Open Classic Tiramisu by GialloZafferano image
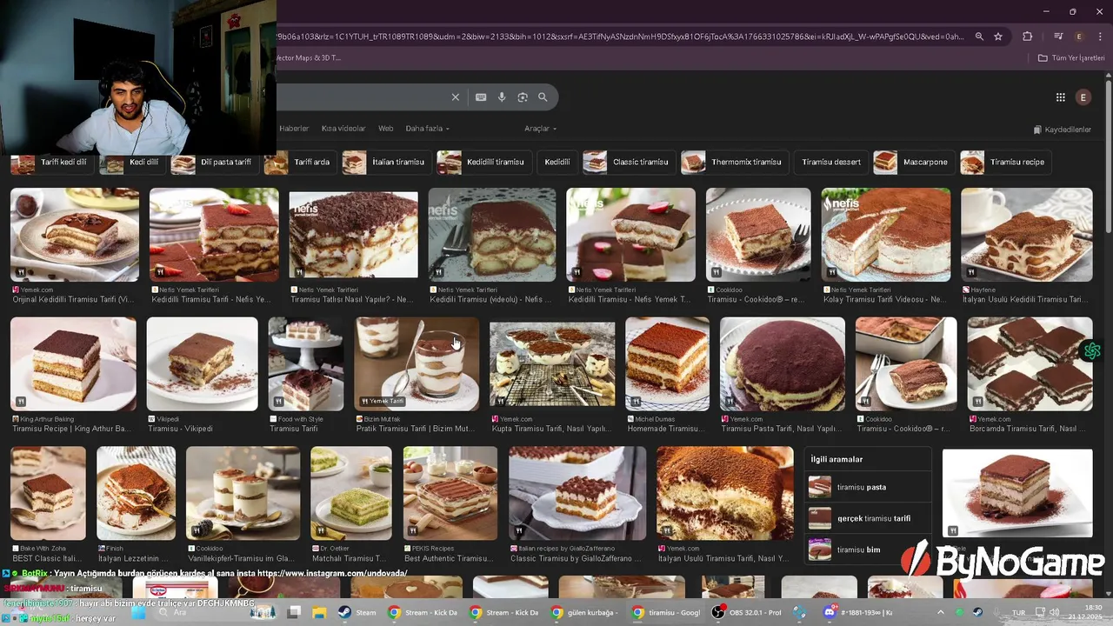The image size is (1113, 626). (577, 493)
